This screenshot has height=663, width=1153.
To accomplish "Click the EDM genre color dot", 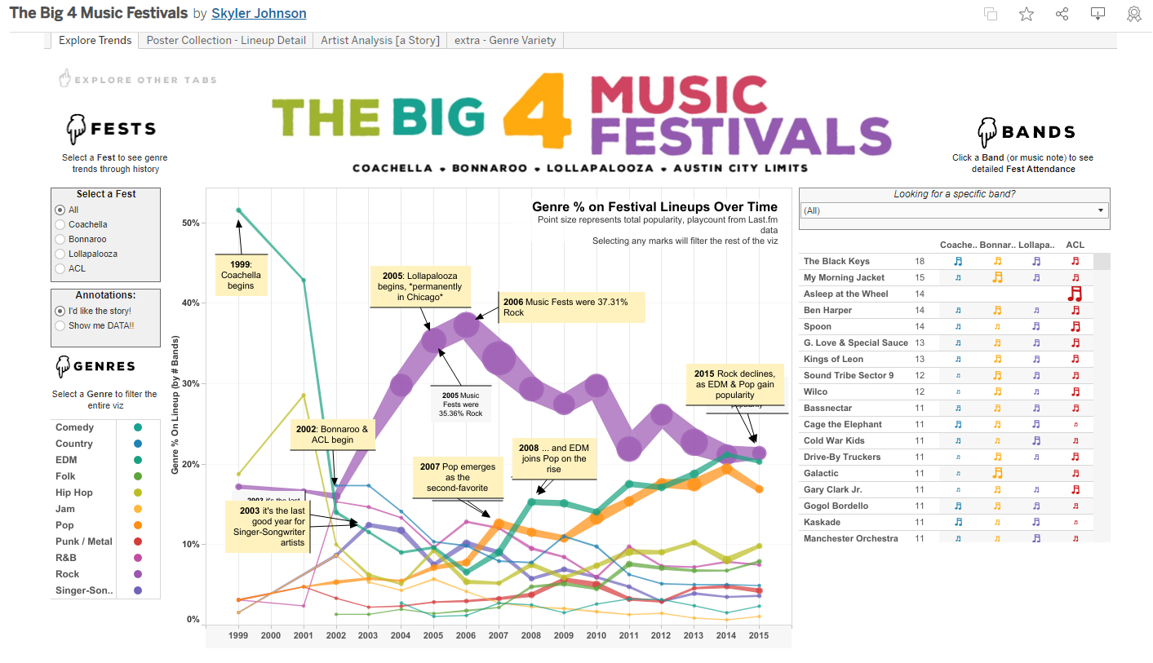I will tap(138, 460).
